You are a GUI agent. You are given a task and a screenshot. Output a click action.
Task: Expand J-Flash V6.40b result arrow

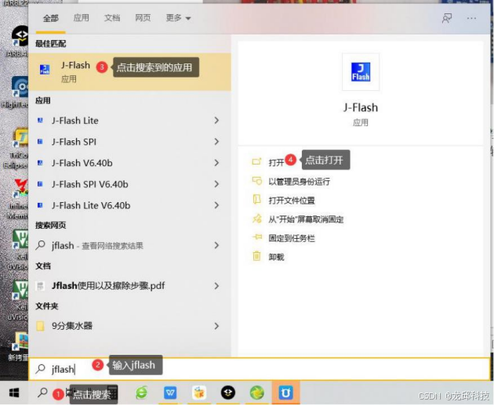[216, 163]
